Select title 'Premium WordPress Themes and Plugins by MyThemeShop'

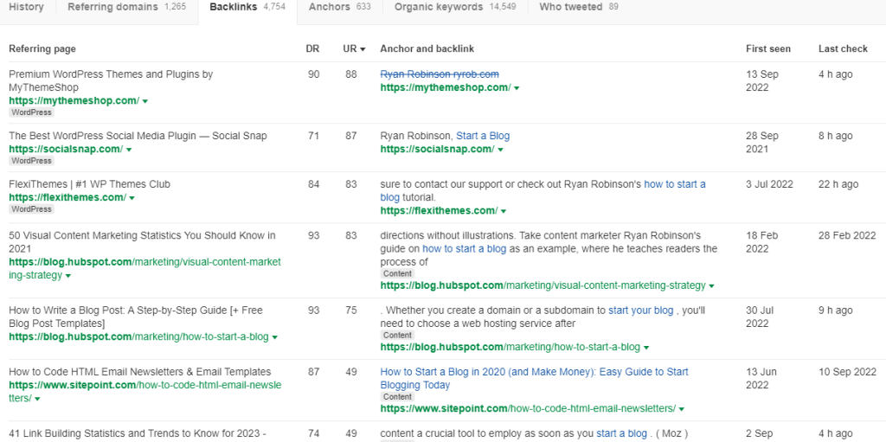coord(111,80)
